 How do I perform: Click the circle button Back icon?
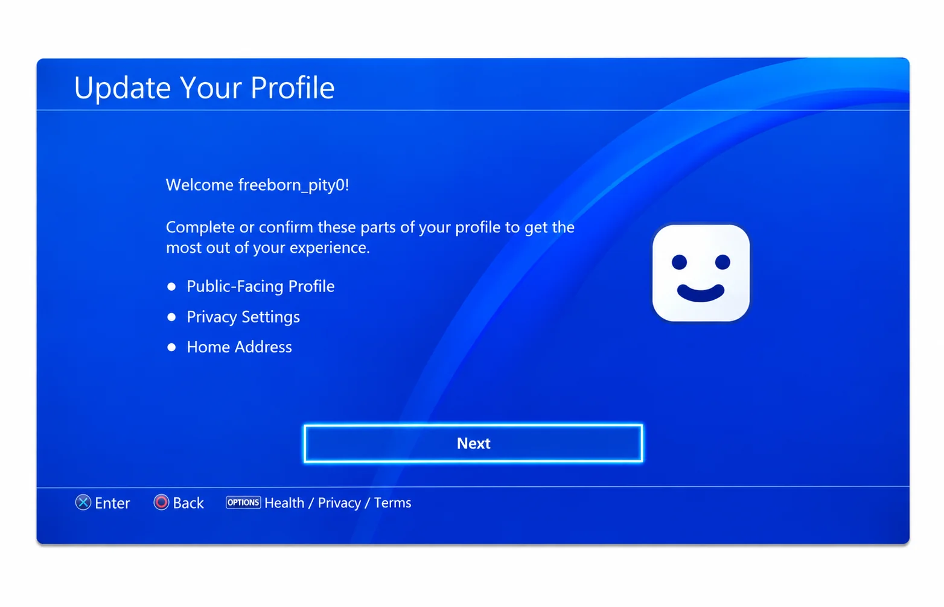tap(161, 503)
